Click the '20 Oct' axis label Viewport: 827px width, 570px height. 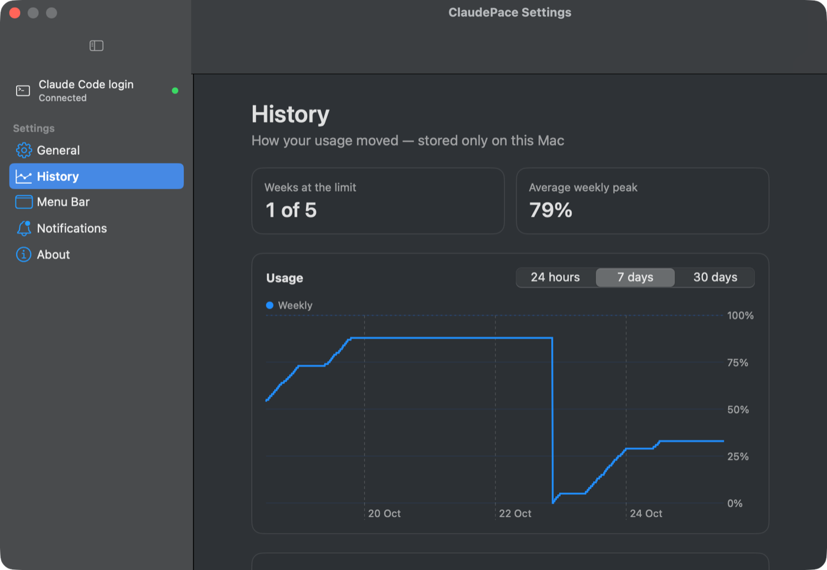pyautogui.click(x=384, y=514)
